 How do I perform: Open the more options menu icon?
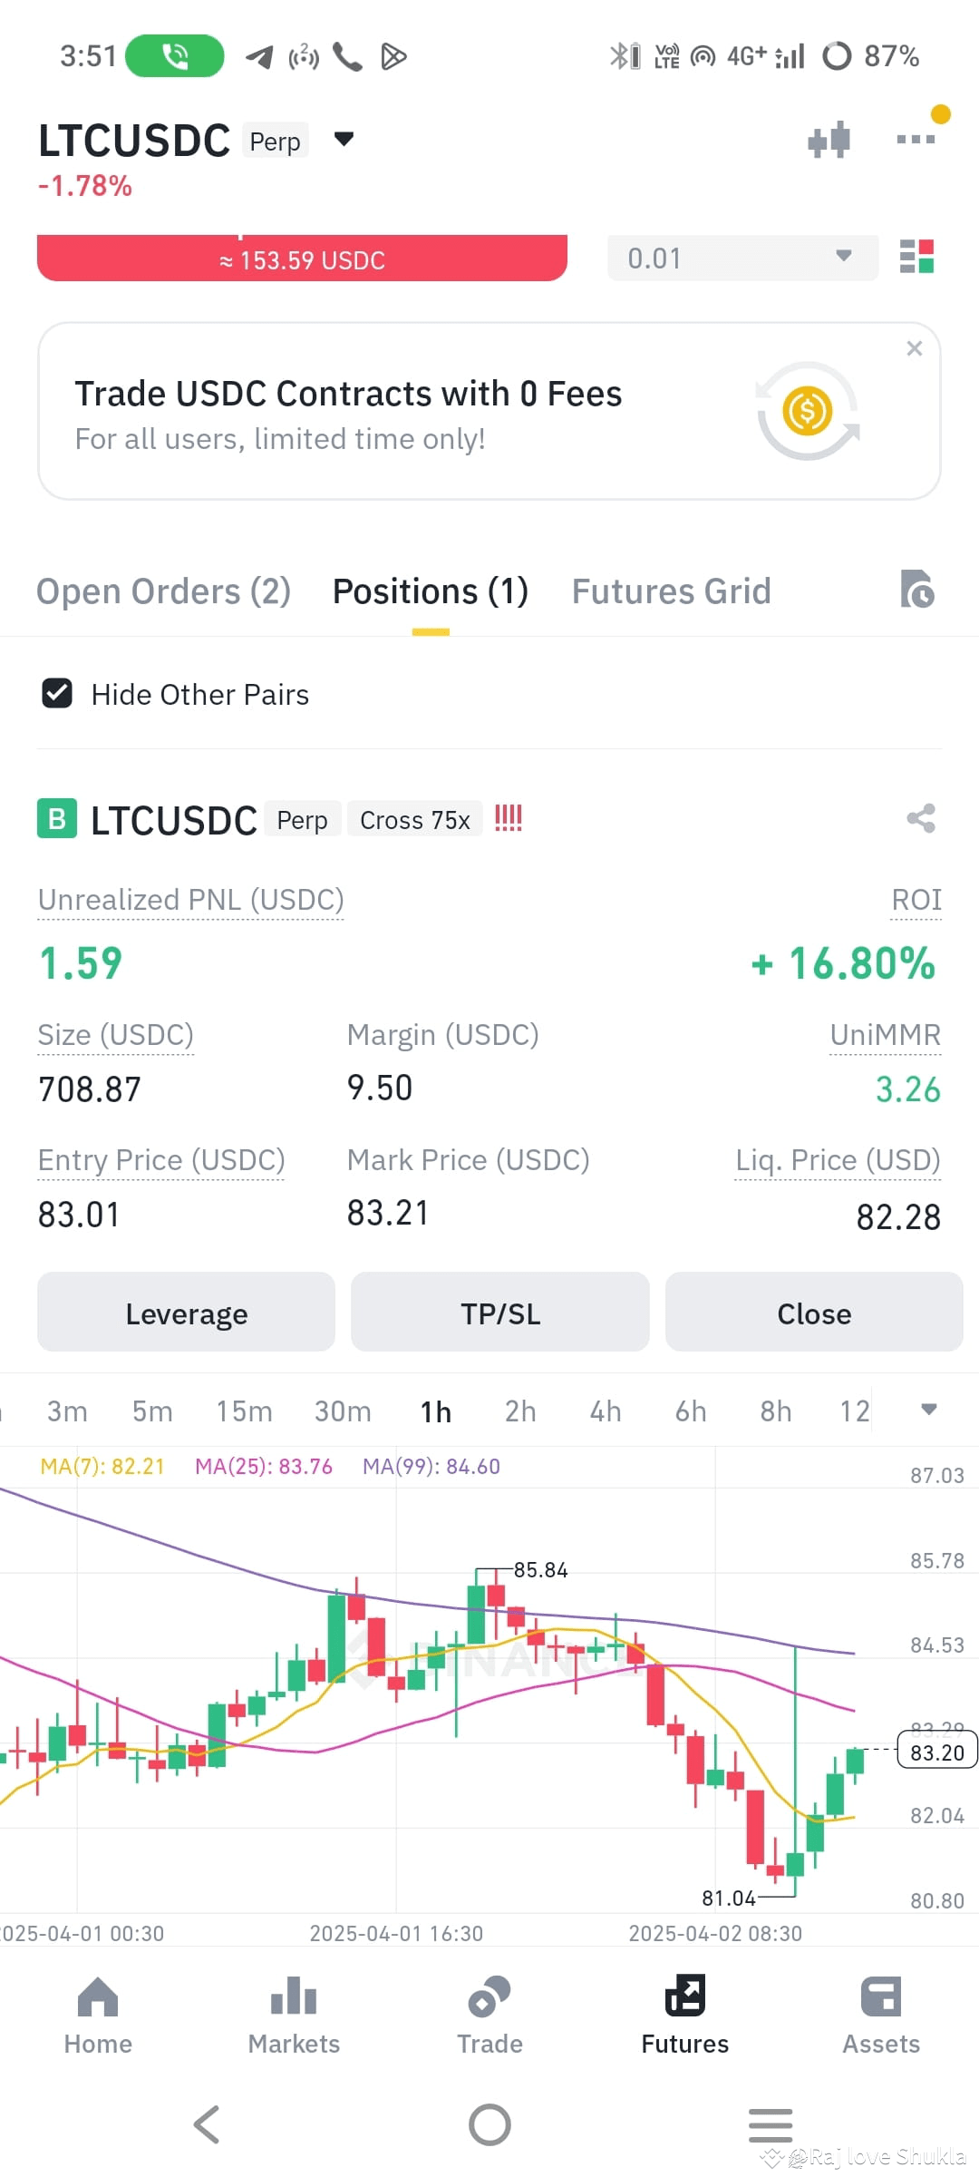[x=915, y=139]
